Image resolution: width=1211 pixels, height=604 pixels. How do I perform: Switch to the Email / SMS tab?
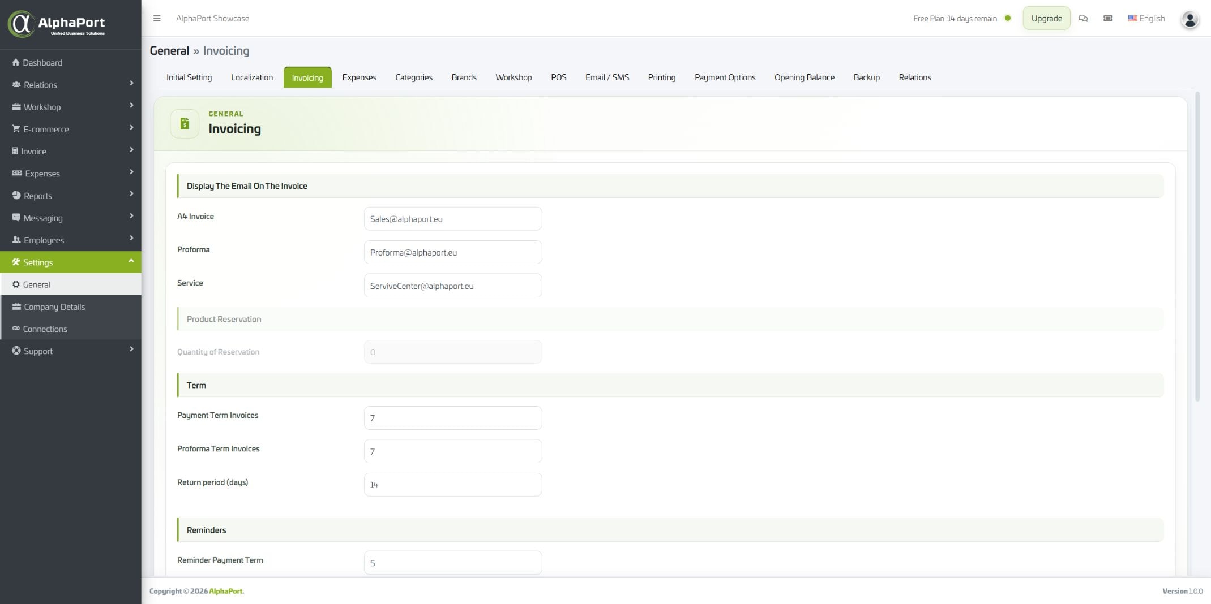607,77
